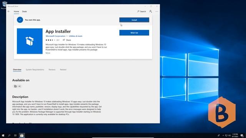Viewport: 246px width, 138px height.
Task: Open the network tray icon
Action: pos(226,135)
